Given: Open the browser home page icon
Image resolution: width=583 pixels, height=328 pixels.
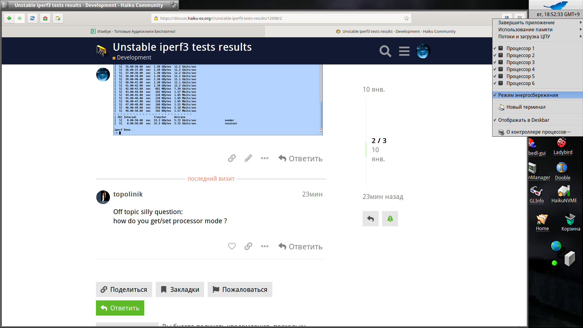Looking at the screenshot, I should (45, 18).
